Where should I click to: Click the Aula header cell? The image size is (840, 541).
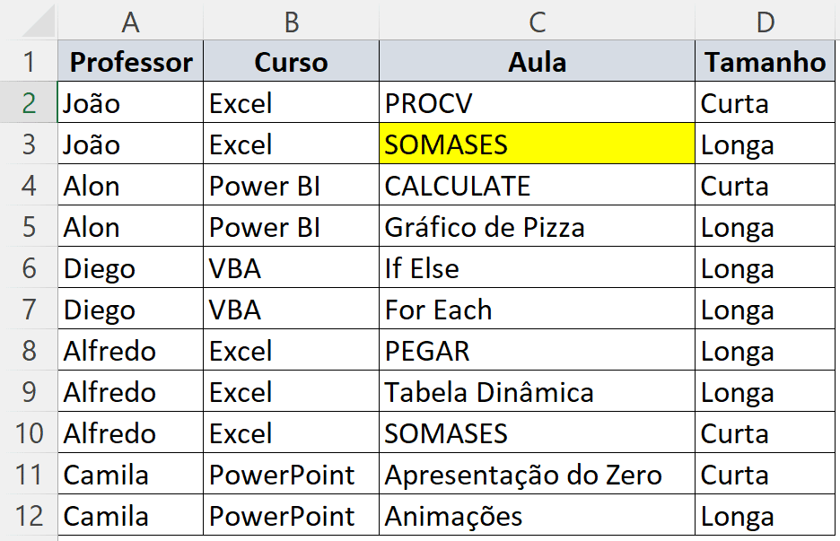click(x=537, y=62)
